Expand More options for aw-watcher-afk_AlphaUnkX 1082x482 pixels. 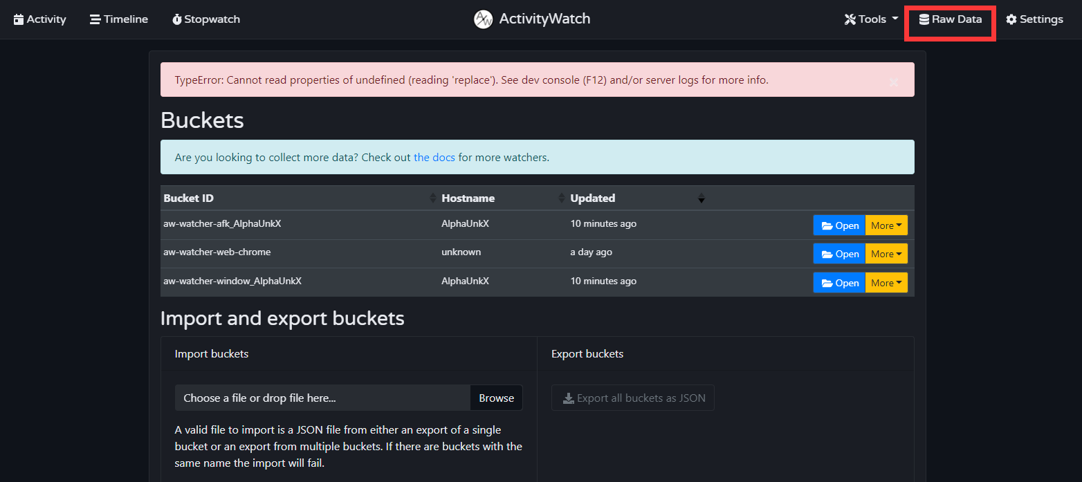(886, 225)
